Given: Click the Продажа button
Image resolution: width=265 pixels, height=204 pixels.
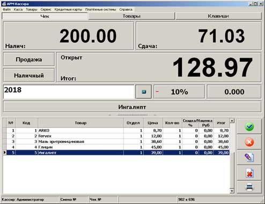Looking at the screenshot, I should 29,59.
